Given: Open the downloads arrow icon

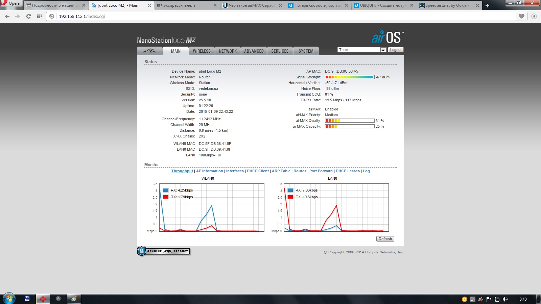Looking at the screenshot, I should click(534, 16).
